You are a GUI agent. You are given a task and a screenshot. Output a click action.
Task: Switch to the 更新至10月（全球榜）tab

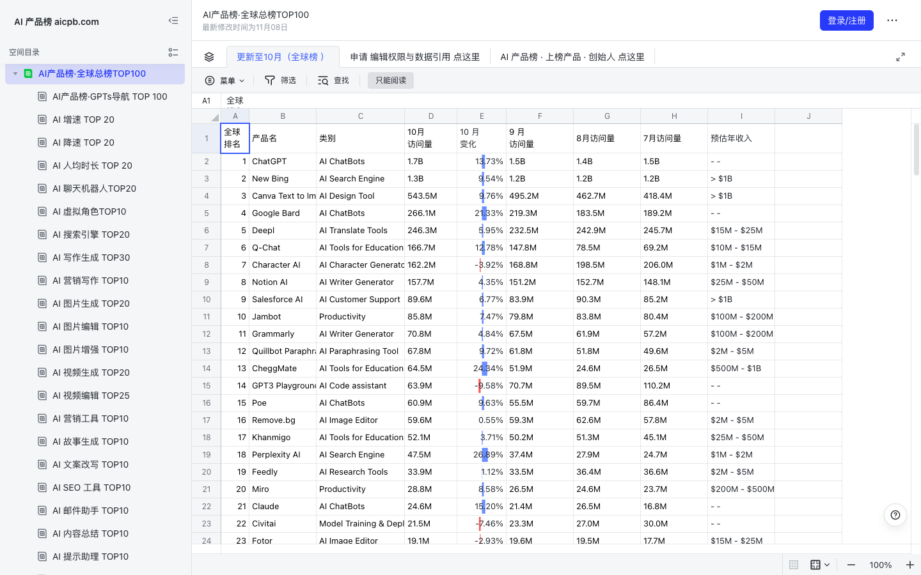click(x=283, y=57)
